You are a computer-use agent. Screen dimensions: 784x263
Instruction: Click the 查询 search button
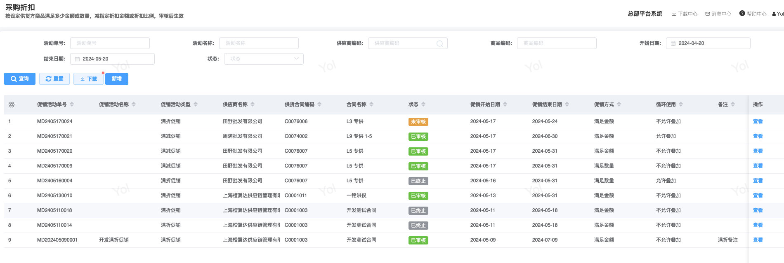pos(20,79)
